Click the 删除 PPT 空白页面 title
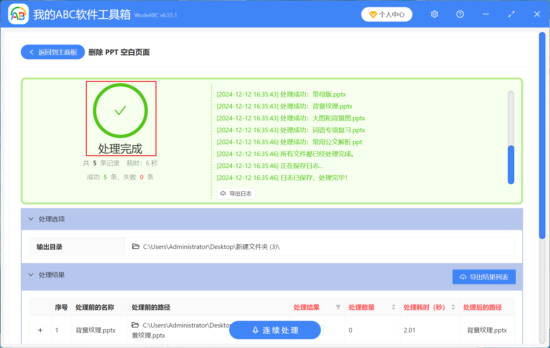Screen dimensions: 550x348 119,52
